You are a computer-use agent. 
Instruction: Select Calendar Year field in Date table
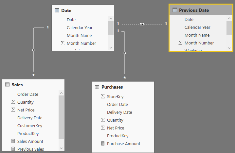[80, 27]
